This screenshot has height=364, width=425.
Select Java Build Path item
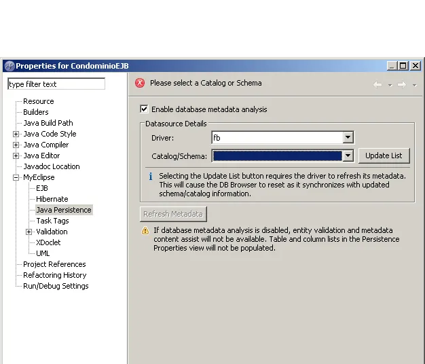48,123
